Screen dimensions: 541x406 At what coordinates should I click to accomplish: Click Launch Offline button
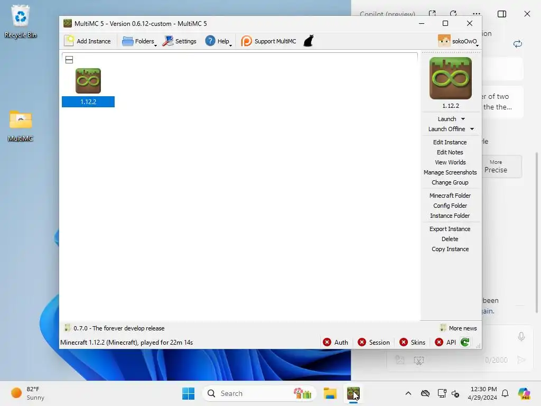(446, 129)
